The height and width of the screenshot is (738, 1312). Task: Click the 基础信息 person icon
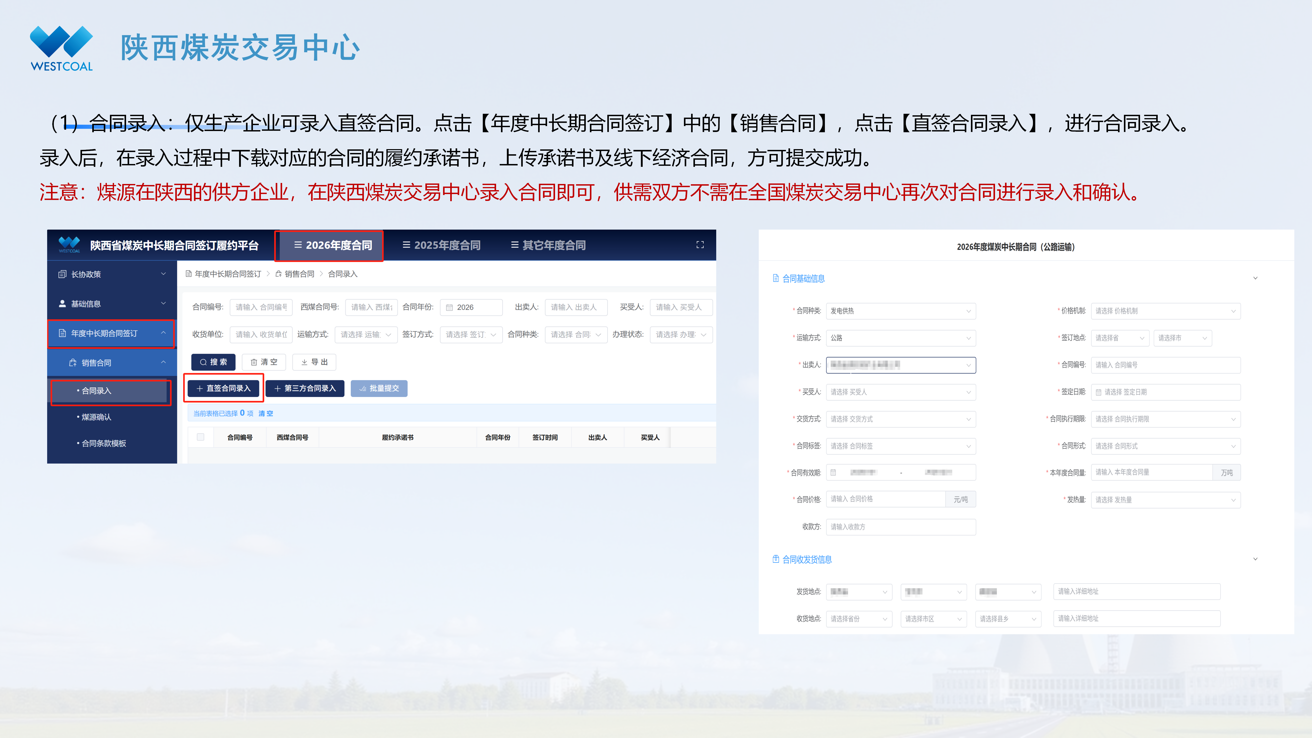(x=62, y=304)
